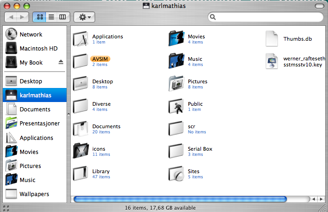Open the Action gear dropdown menu

84,17
